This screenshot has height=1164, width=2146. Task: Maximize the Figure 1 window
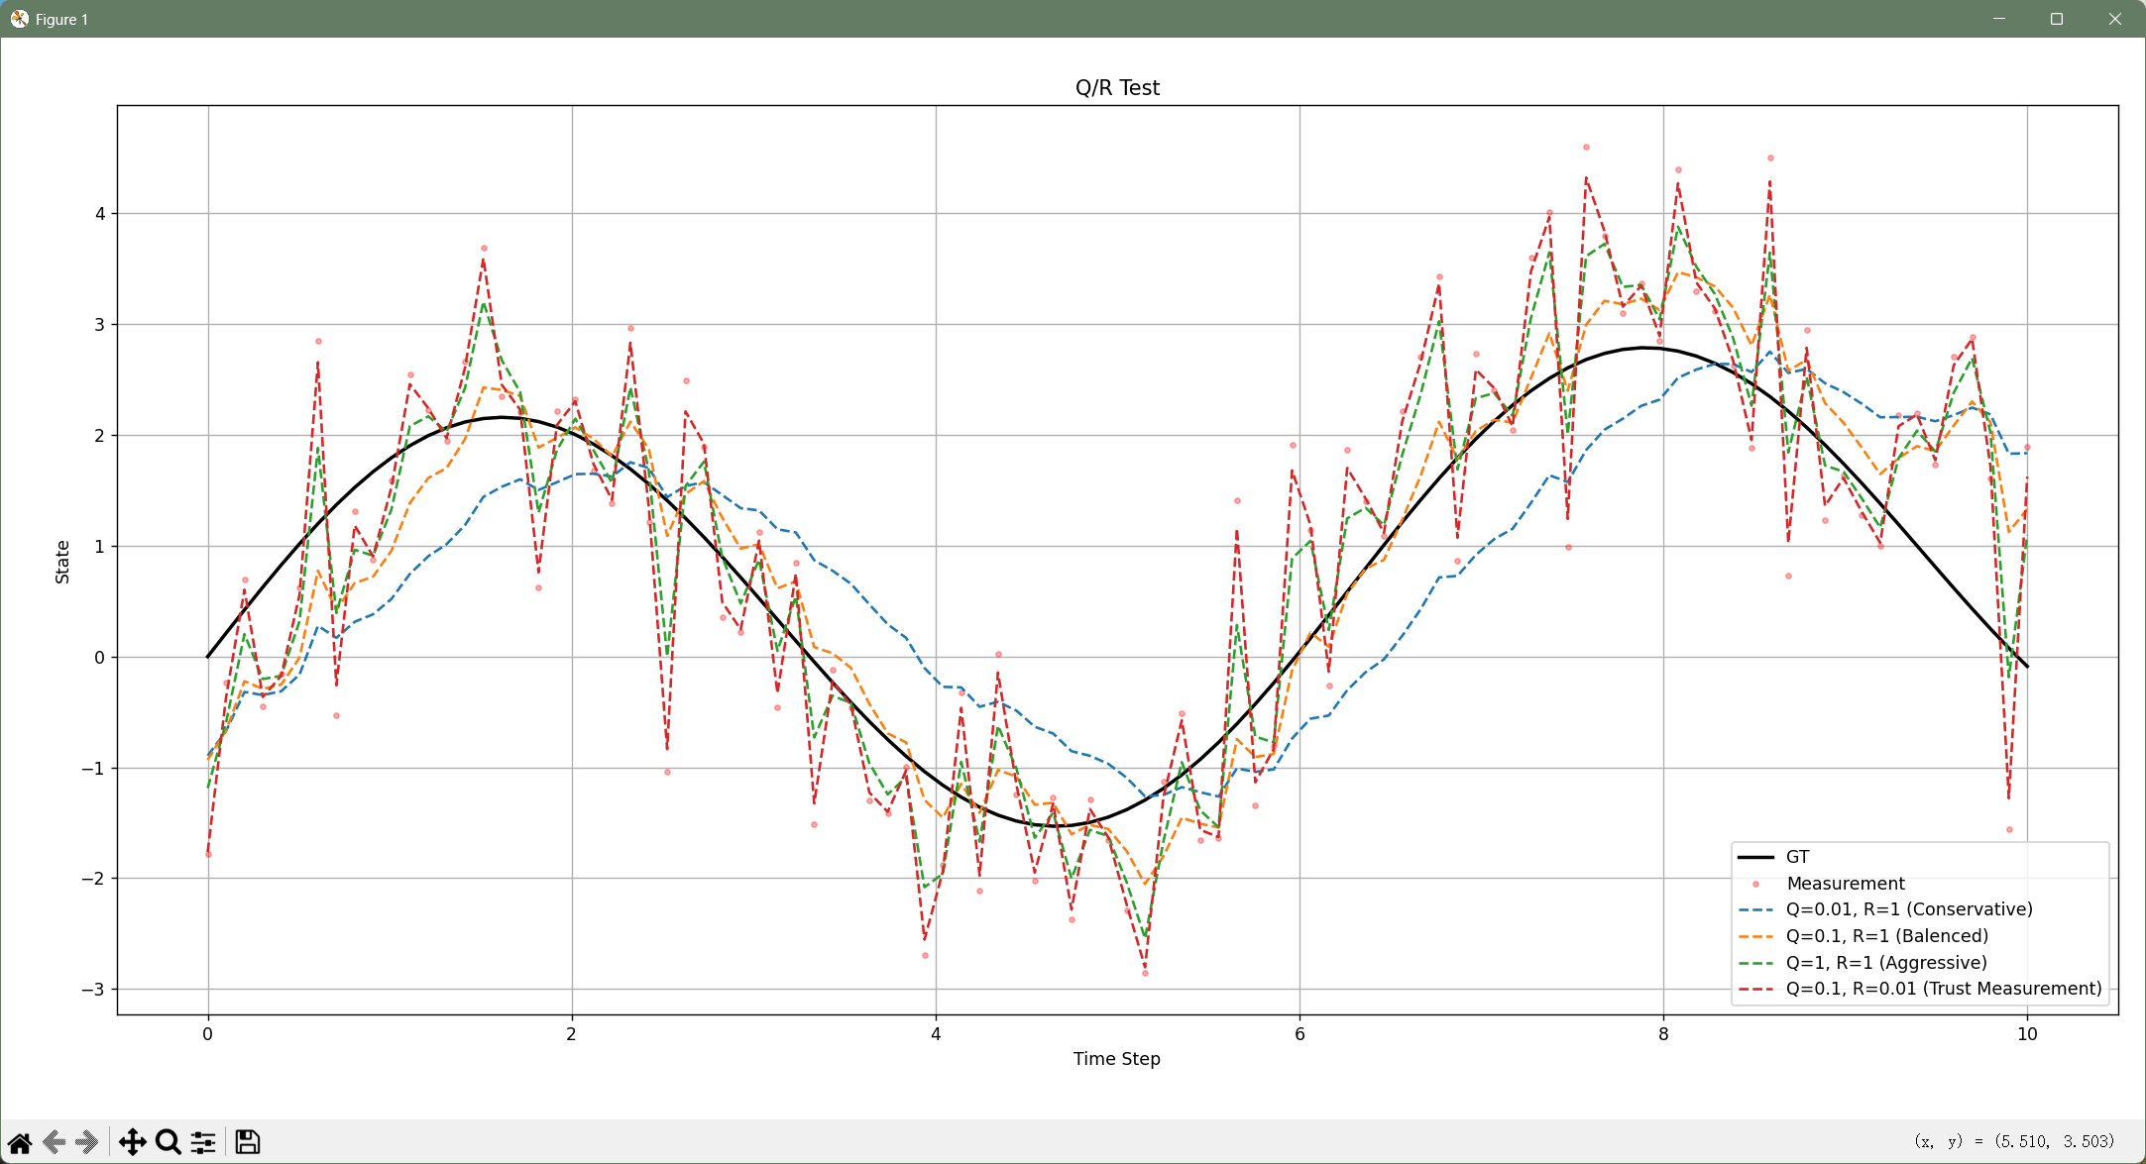2057,19
